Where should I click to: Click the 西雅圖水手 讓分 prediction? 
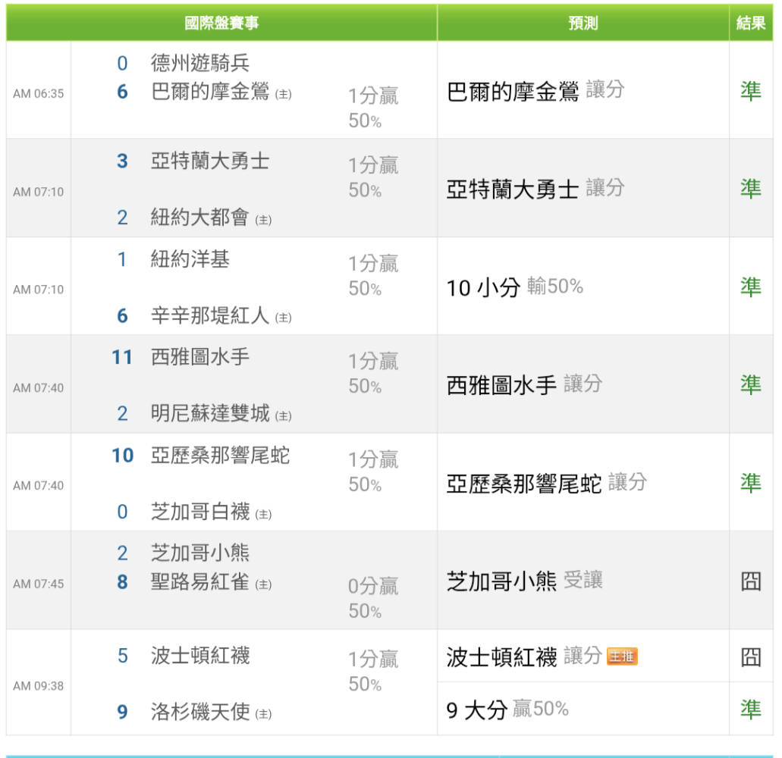point(524,385)
